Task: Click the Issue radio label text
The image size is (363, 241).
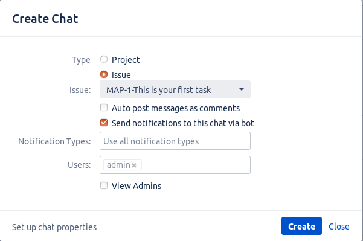Action: click(x=121, y=75)
